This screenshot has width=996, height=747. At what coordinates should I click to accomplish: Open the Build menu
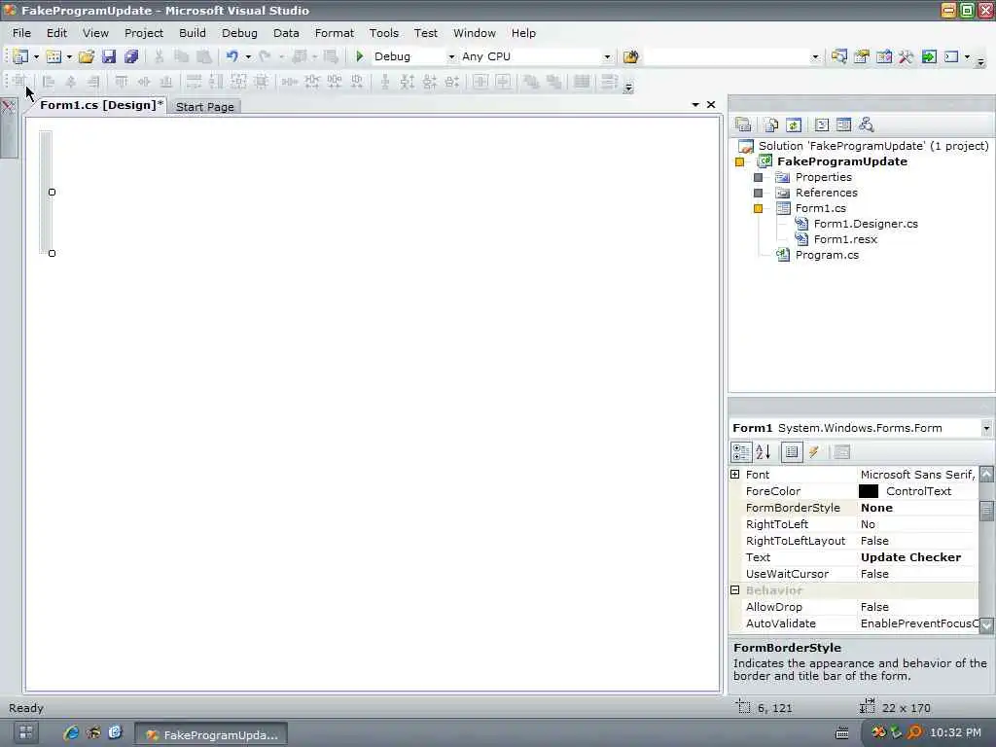(x=193, y=33)
